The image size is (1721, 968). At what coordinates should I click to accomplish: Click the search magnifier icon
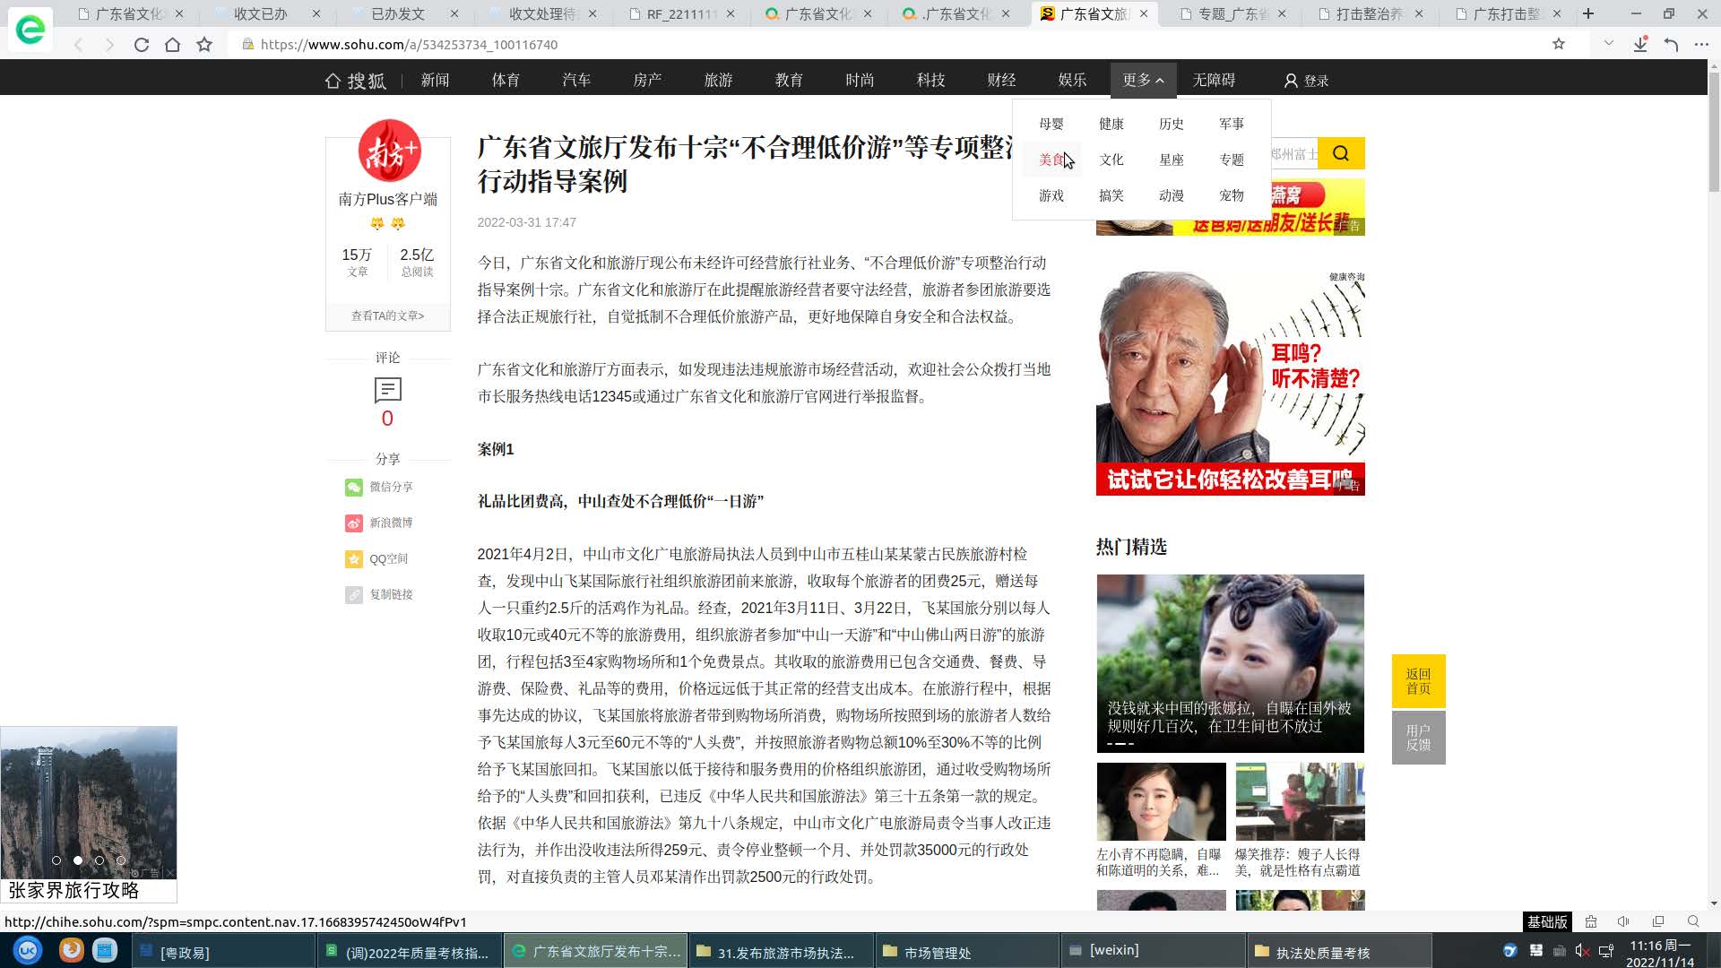(x=1340, y=152)
